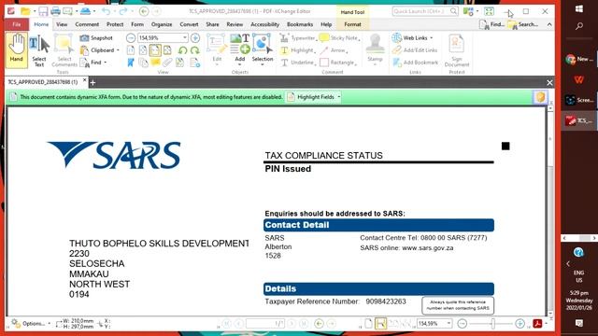Add a new document tab with the plus
Viewport: 598px width, 336px height.
point(93,82)
